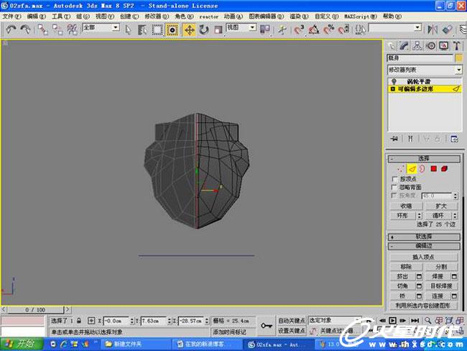Enable the 按顶点 checkbox
The image size is (467, 351).
pos(394,179)
